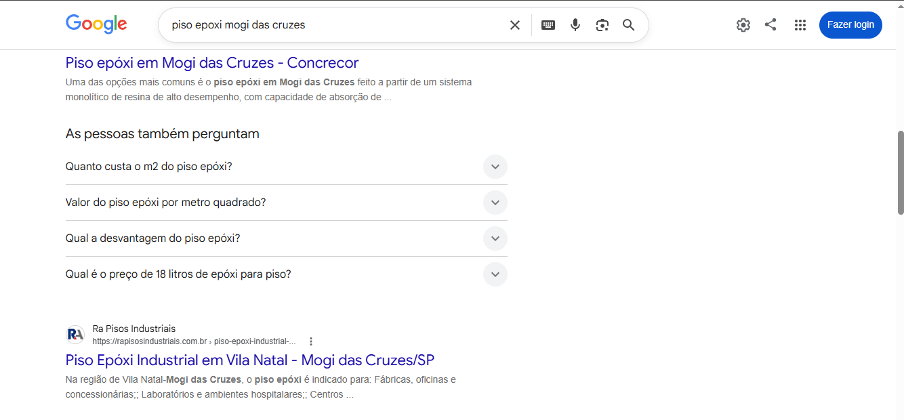This screenshot has height=420, width=904.
Task: Start voice search with microphone icon
Action: (575, 25)
